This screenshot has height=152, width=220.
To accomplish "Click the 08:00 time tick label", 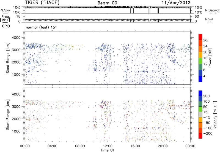I will [x=80, y=146].
